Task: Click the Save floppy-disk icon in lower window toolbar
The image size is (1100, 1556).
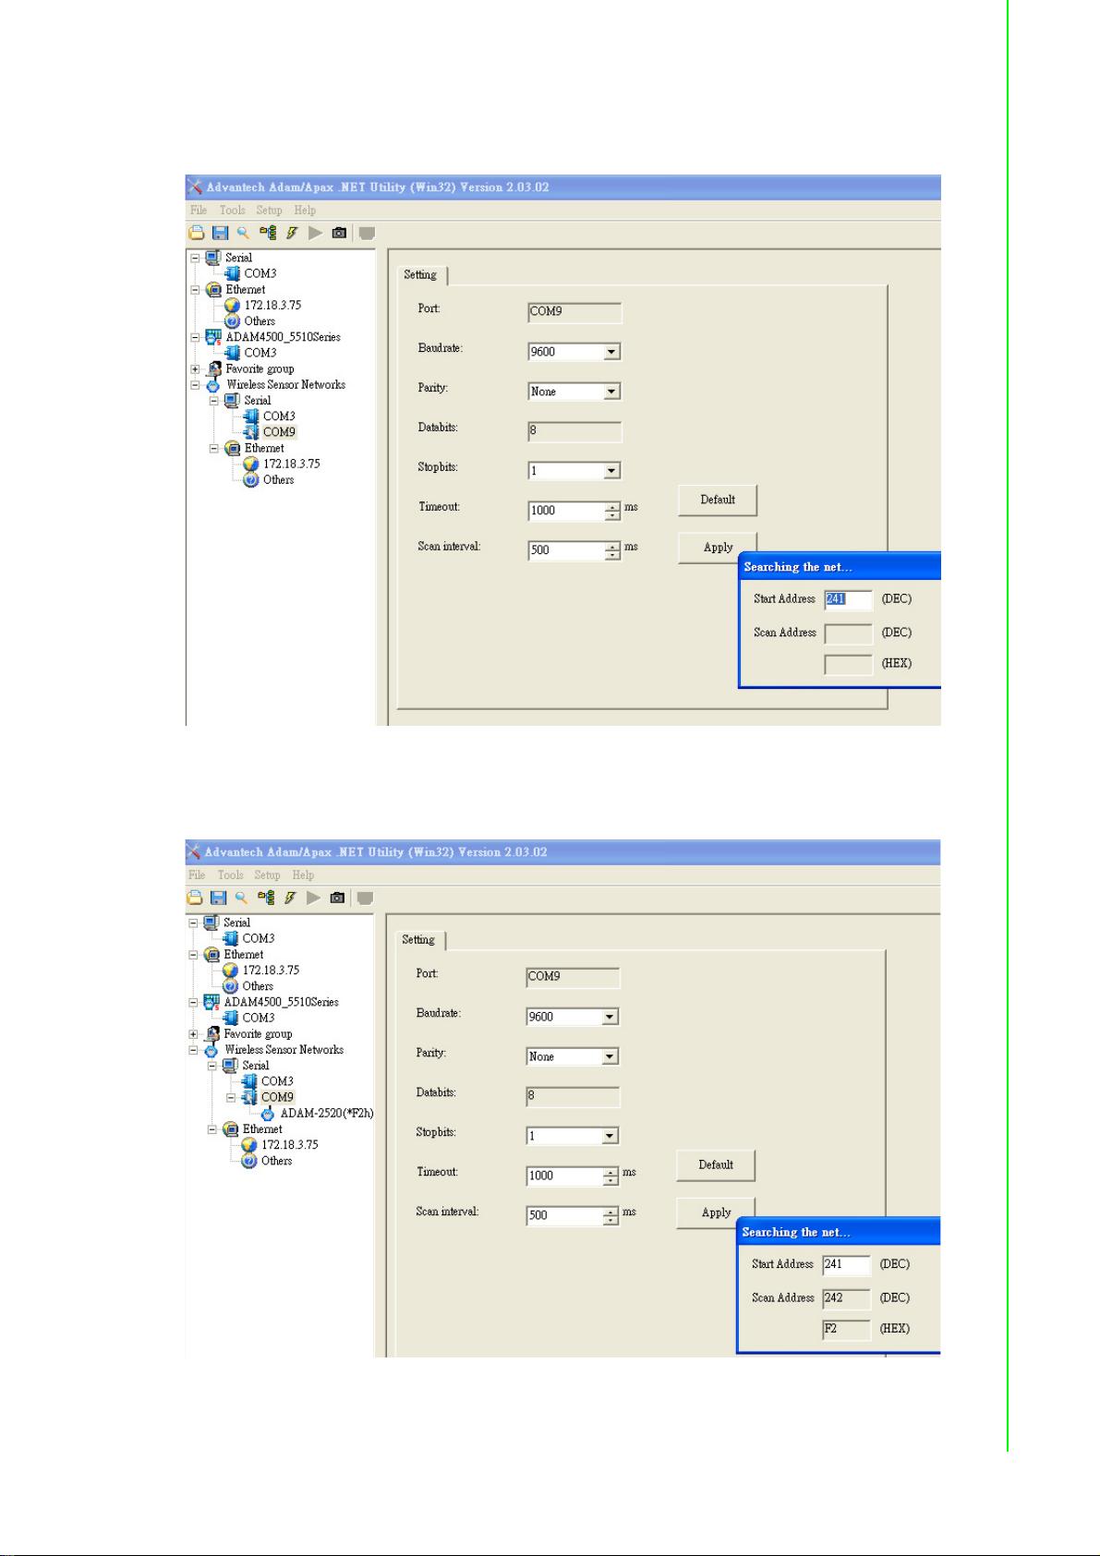Action: [x=218, y=898]
